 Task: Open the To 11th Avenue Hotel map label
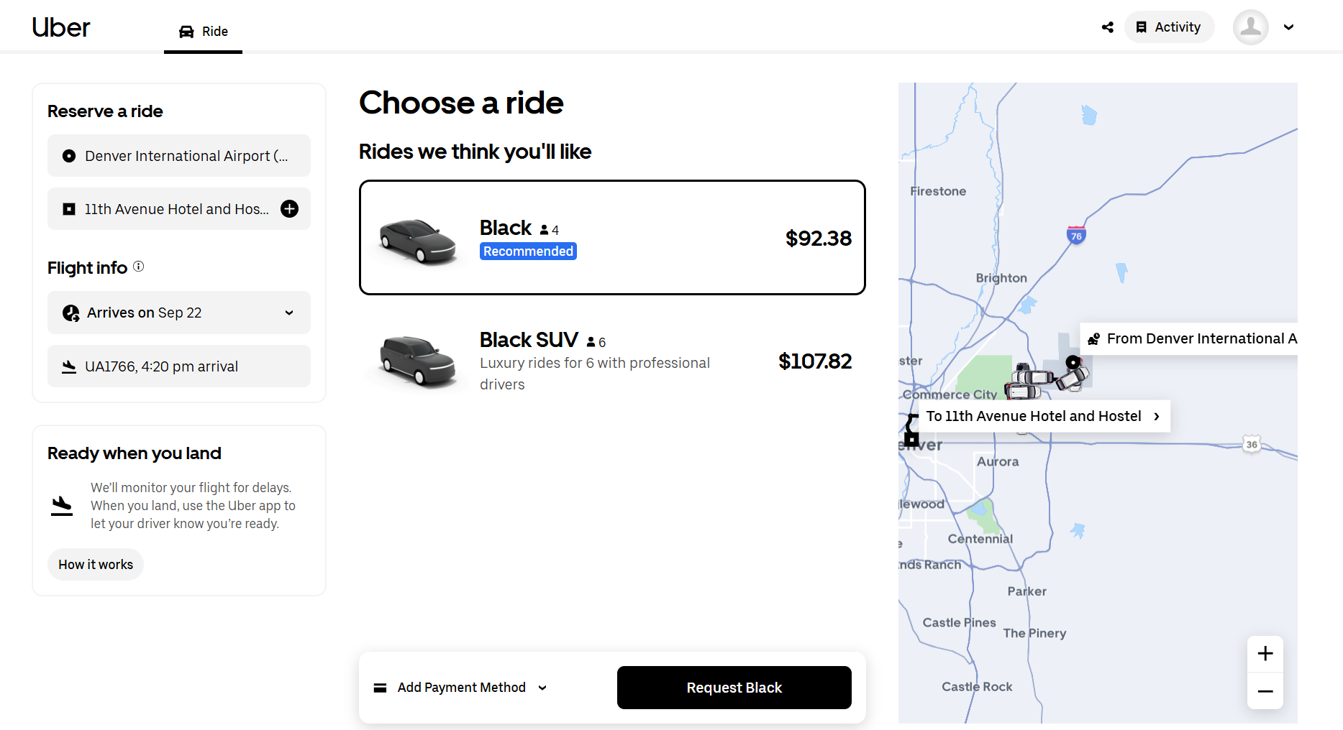point(1044,417)
